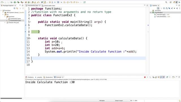Switch to the Java perspective icon

click(x=176, y=2)
